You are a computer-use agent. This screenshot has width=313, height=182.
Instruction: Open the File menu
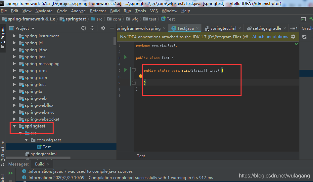pyautogui.click(x=4, y=11)
